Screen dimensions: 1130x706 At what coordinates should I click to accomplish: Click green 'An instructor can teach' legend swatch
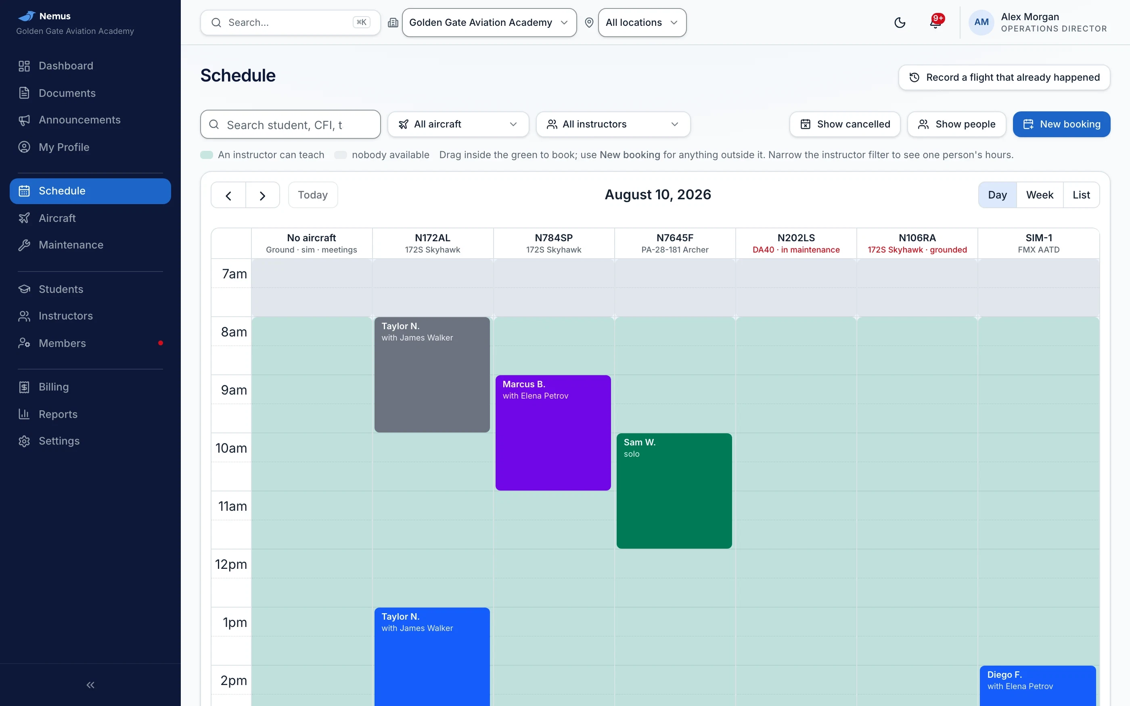coord(206,155)
